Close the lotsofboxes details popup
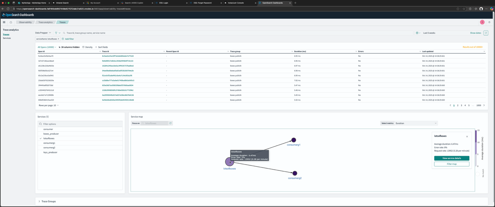Image resolution: width=495 pixels, height=207 pixels. pyautogui.click(x=467, y=137)
